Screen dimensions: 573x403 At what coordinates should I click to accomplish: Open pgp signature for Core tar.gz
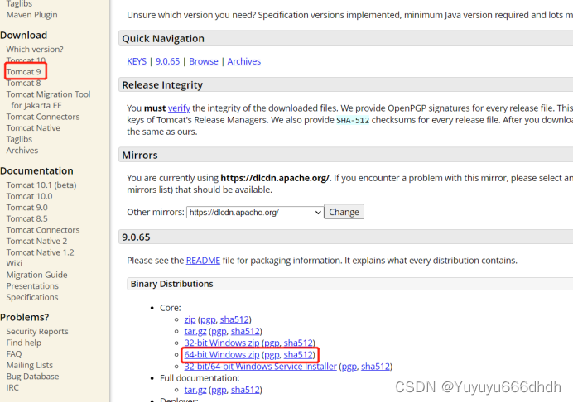(x=219, y=331)
